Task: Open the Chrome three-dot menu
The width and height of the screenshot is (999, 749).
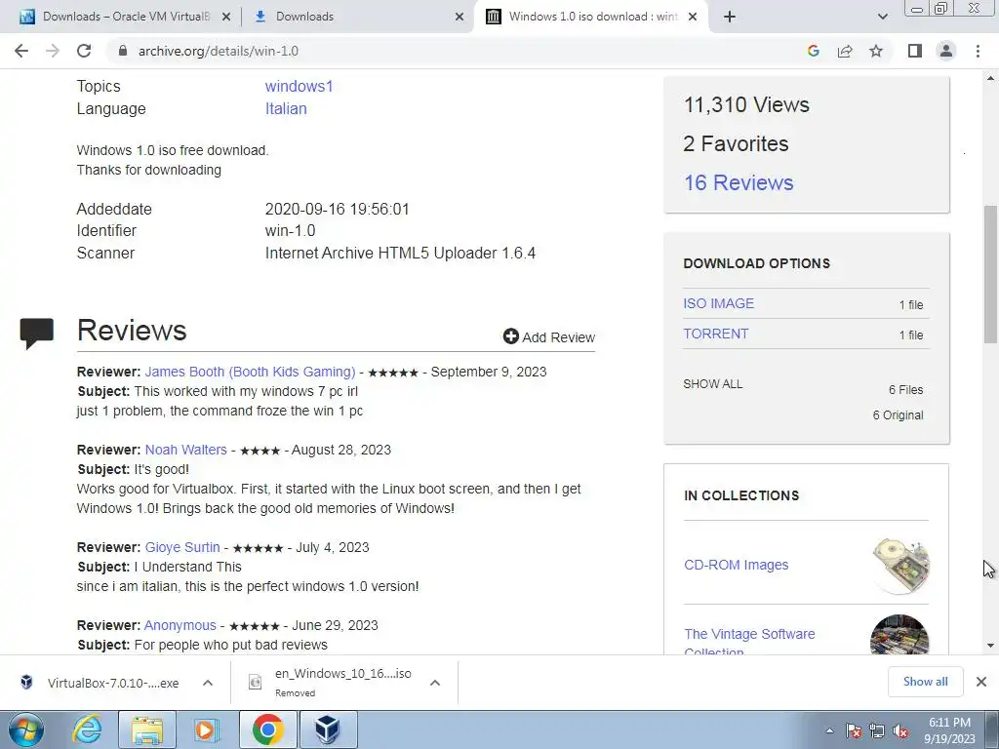Action: (x=978, y=51)
